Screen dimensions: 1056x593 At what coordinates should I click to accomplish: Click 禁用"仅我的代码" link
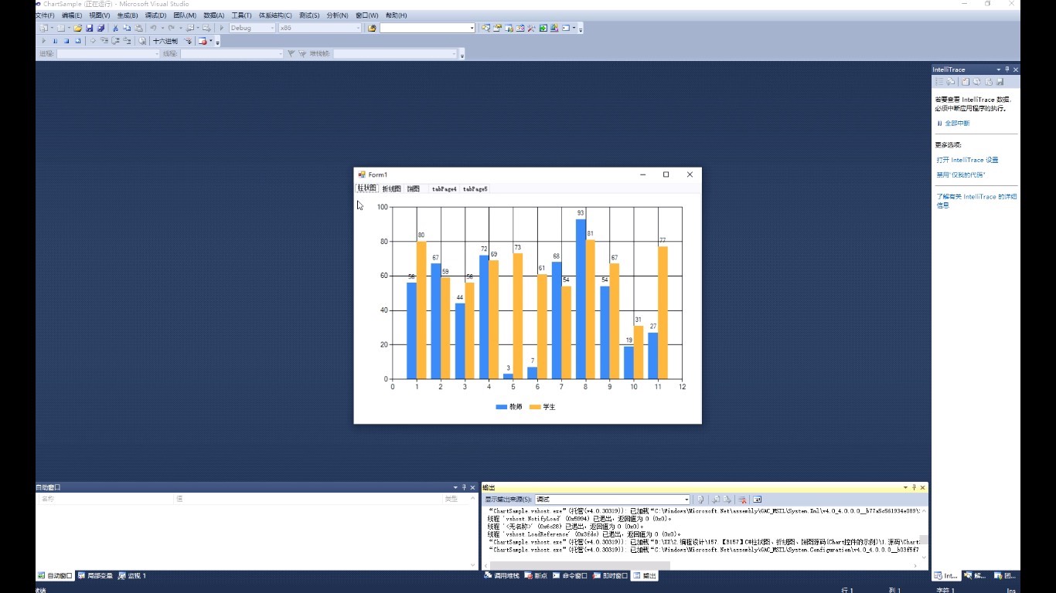coord(961,175)
